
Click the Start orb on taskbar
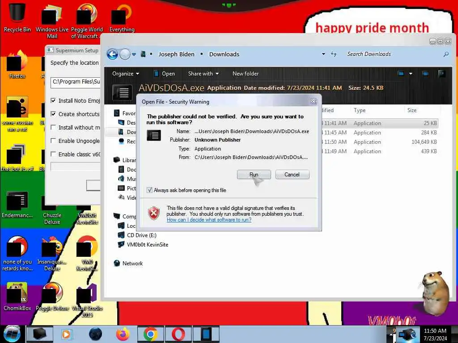point(12,334)
